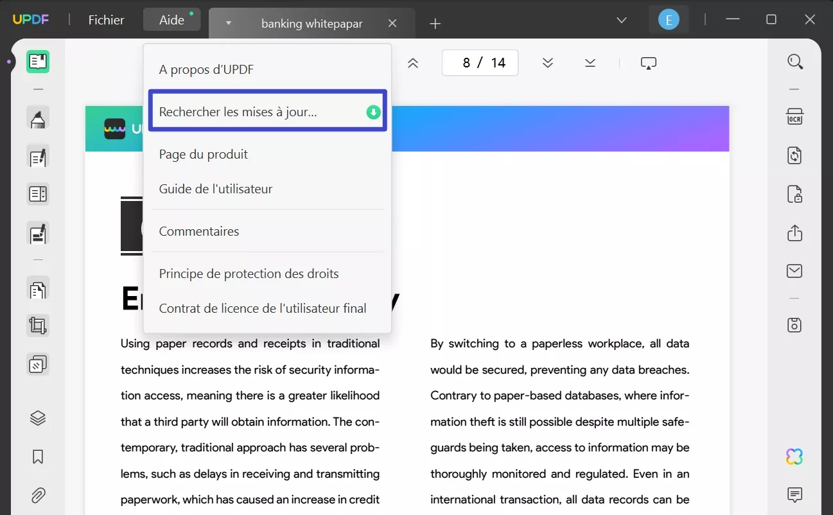Open the UPDF AI assistant

(x=794, y=457)
